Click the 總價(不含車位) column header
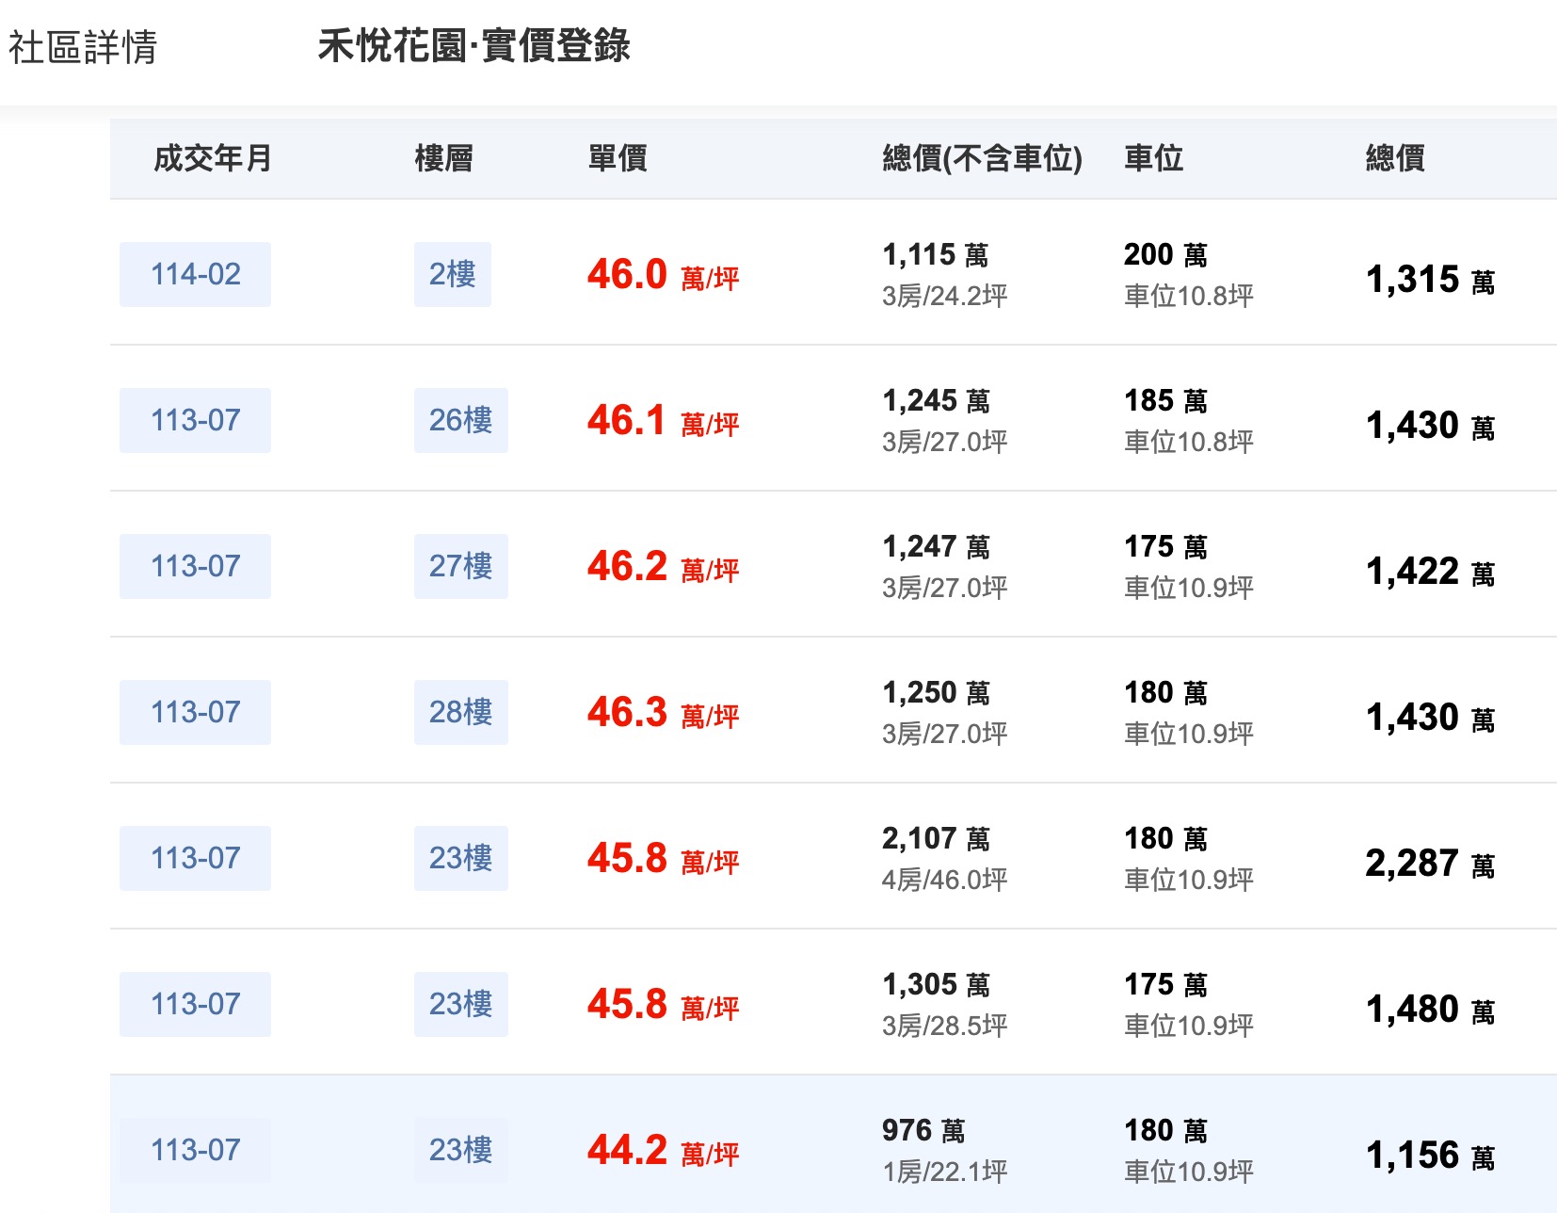 pos(982,158)
